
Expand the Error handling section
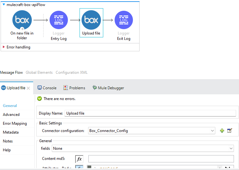(x=4, y=47)
